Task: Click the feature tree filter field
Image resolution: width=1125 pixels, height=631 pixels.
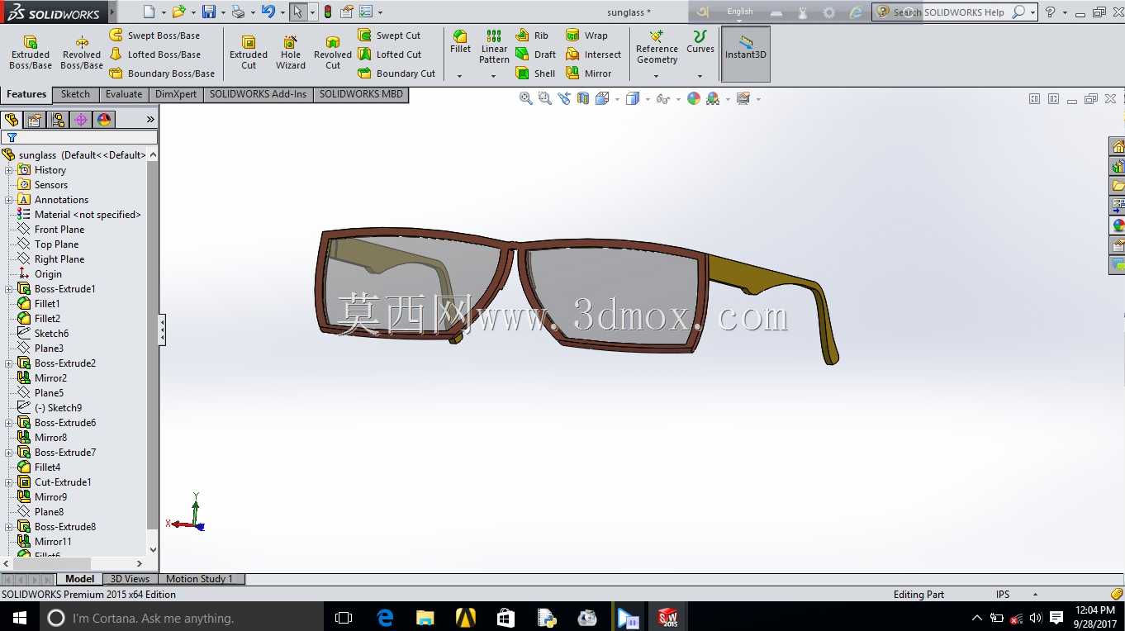Action: 79,137
